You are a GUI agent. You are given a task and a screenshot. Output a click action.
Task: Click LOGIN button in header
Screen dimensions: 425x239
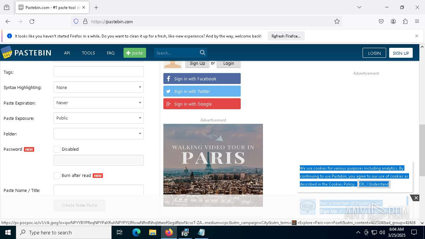(x=374, y=53)
